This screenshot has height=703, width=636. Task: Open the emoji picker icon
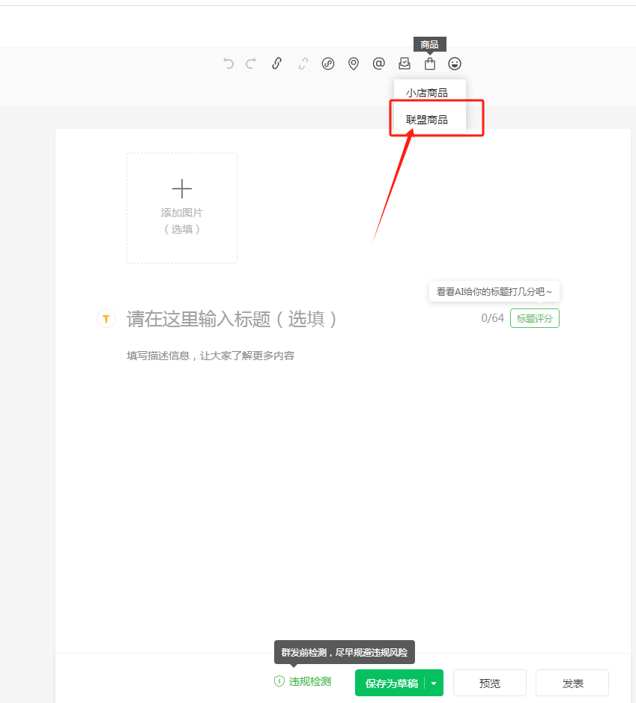point(455,64)
